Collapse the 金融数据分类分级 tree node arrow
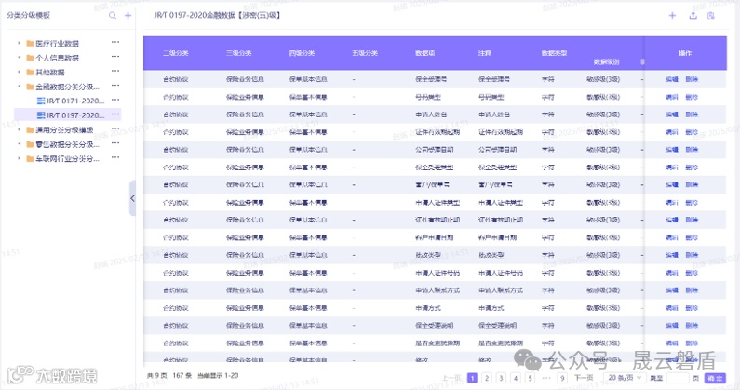 pyautogui.click(x=19, y=87)
